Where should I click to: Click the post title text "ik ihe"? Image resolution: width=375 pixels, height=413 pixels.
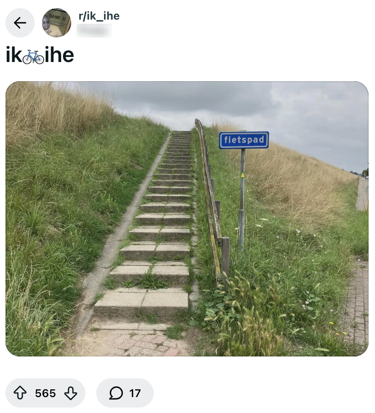40,55
